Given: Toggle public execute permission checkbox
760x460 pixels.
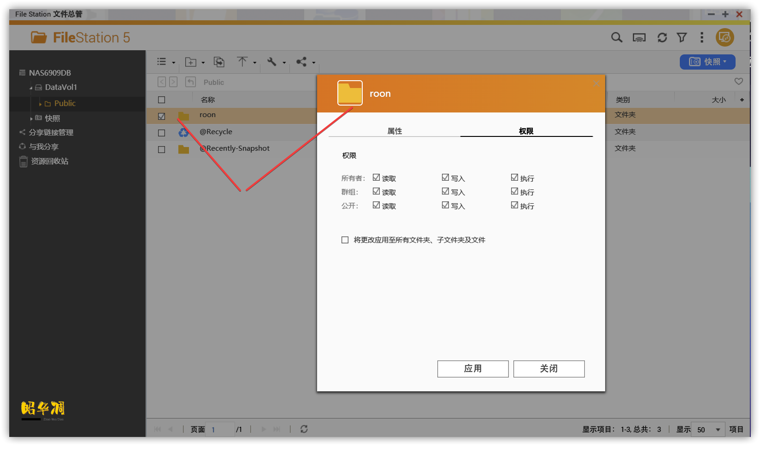Looking at the screenshot, I should tap(514, 205).
